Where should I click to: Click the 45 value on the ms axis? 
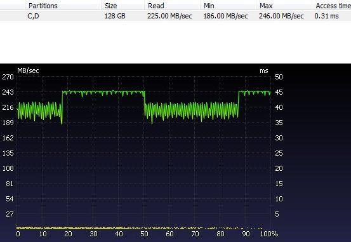[x=279, y=92]
